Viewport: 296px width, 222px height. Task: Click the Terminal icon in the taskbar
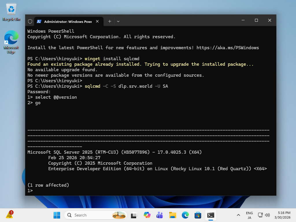[211, 215]
